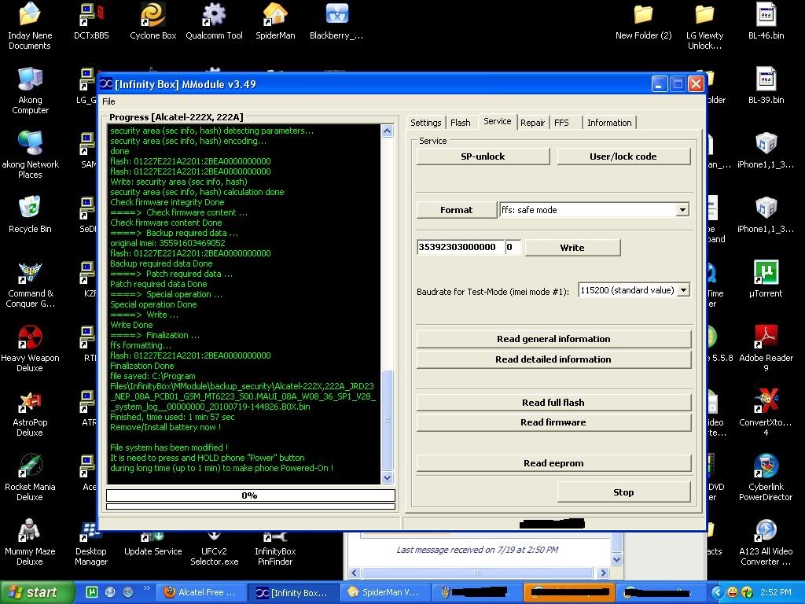Click the User/lock code button
805x604 pixels.
(x=623, y=157)
